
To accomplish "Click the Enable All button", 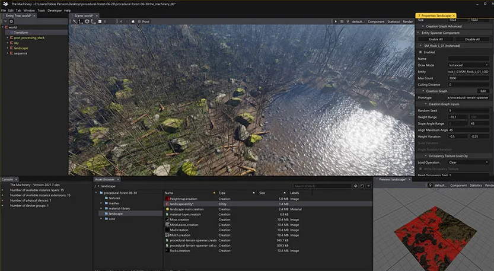I will pos(435,39).
